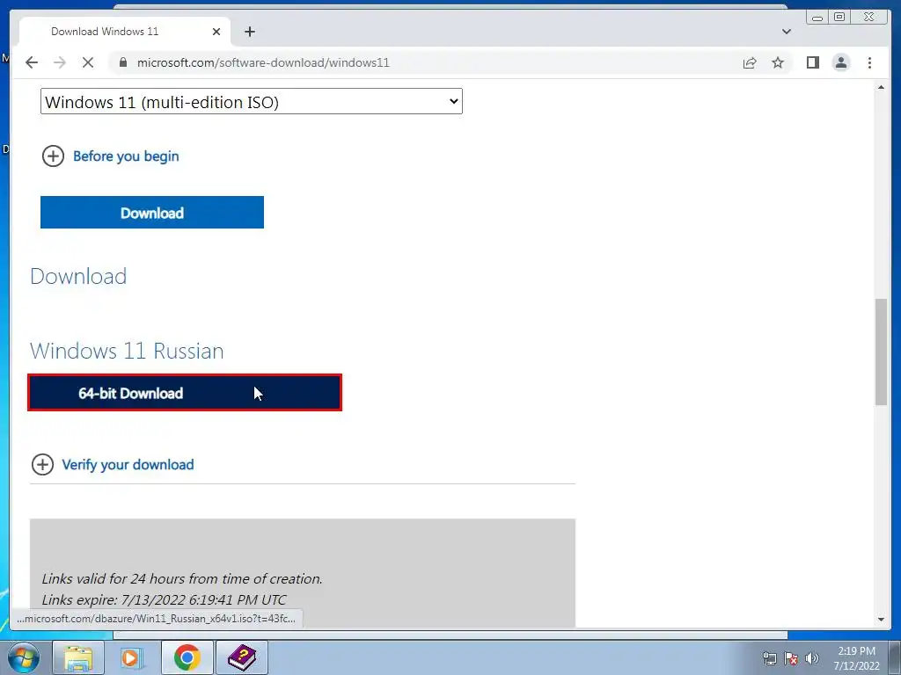Click the Links expire date text

164,599
